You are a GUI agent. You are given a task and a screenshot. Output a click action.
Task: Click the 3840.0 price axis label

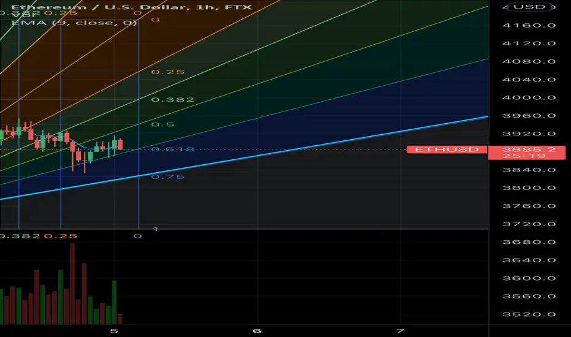(529, 170)
